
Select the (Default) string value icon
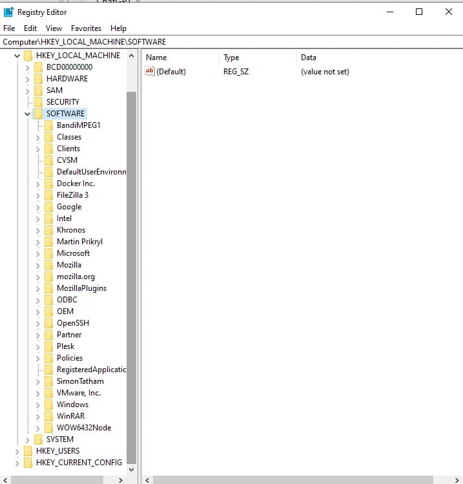150,71
